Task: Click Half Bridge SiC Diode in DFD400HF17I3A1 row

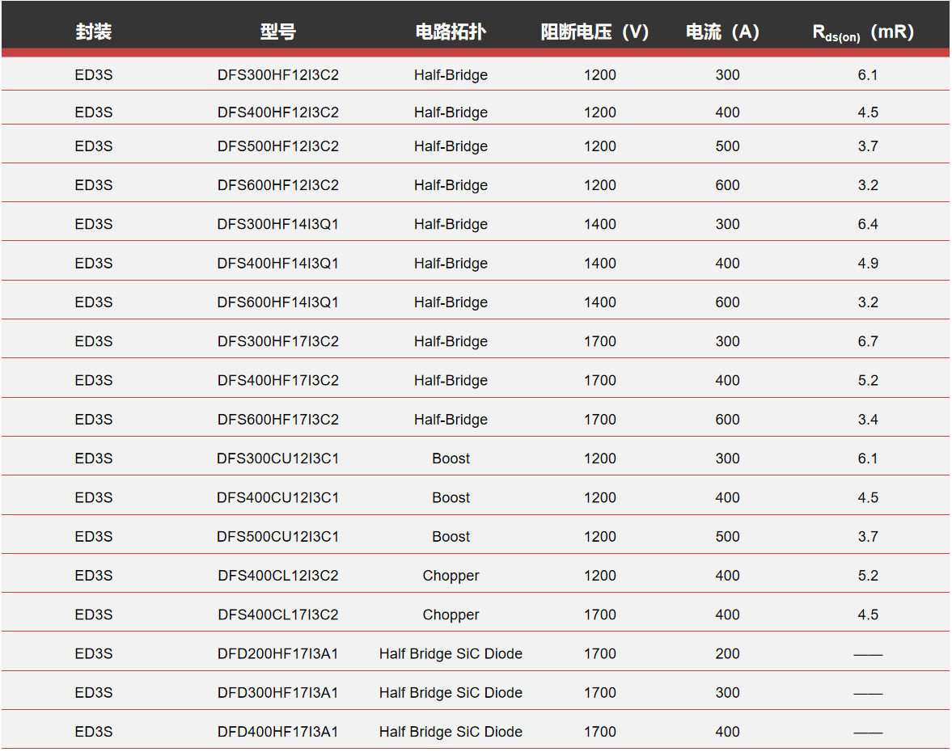Action: pyautogui.click(x=451, y=731)
